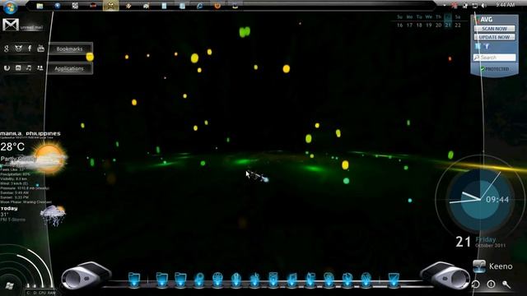
Task: Click AVG Scan Now
Action: pos(494,29)
